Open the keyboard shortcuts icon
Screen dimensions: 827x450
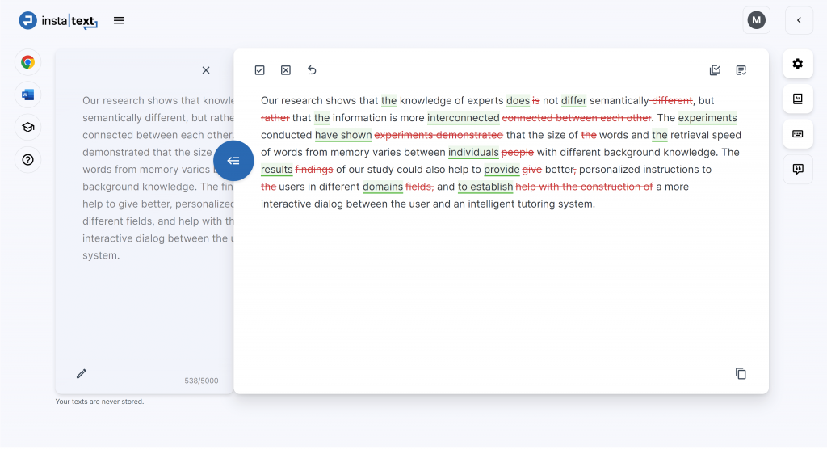(x=798, y=134)
